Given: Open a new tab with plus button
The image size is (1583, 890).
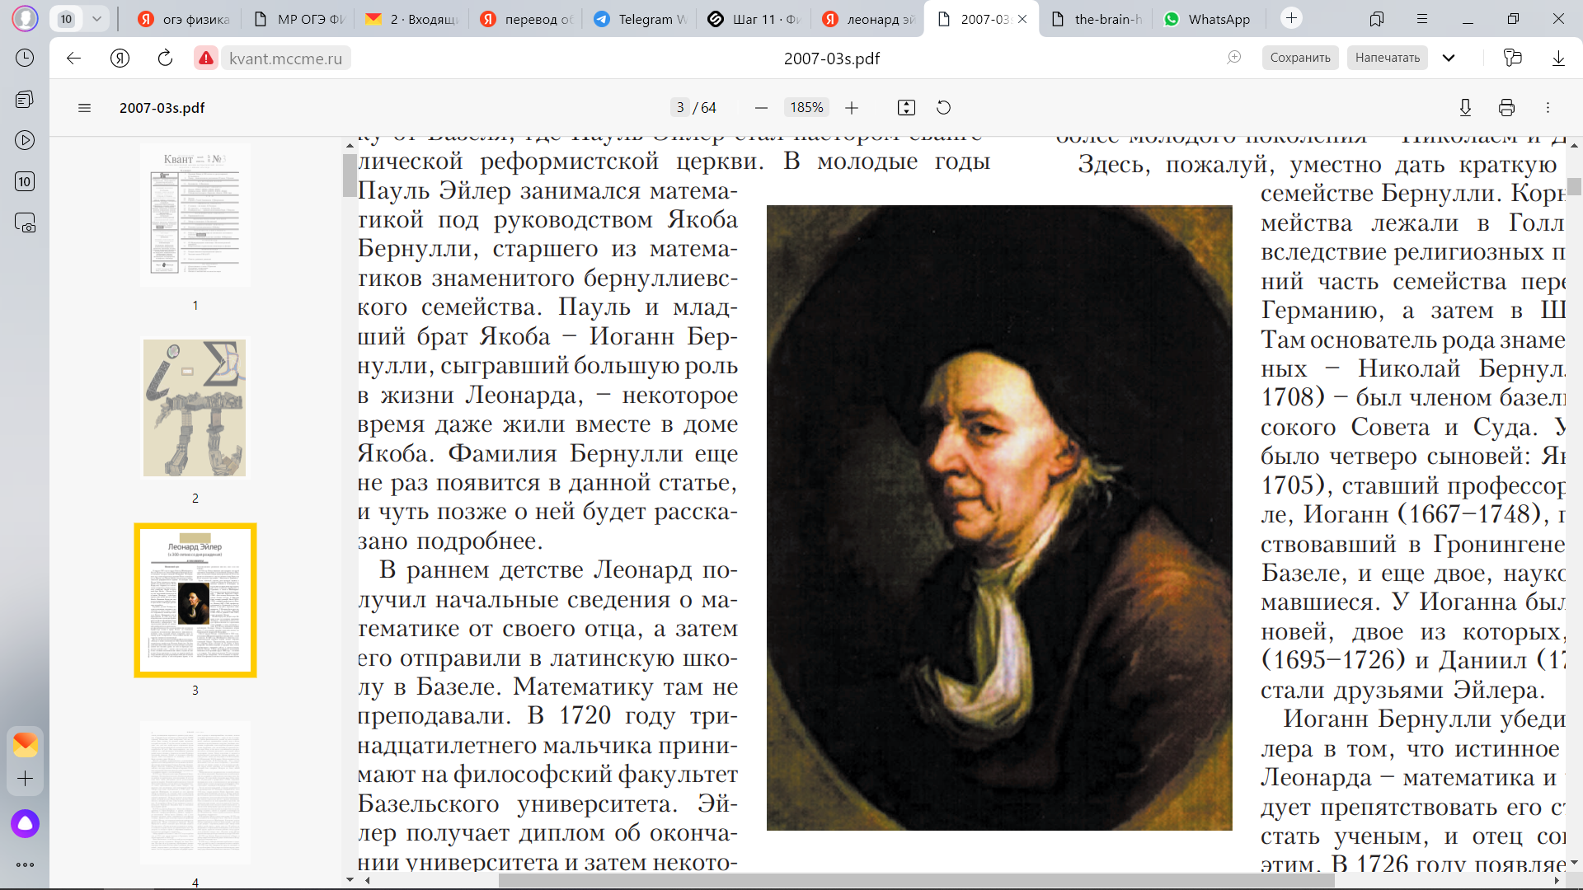Looking at the screenshot, I should pos(1291,18).
